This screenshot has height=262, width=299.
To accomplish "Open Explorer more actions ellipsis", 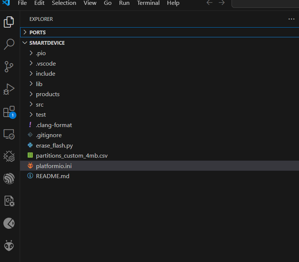I will click(x=292, y=19).
